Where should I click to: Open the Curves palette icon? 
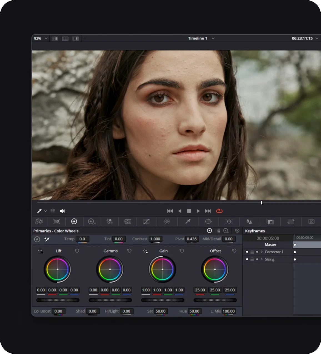tap(146, 221)
